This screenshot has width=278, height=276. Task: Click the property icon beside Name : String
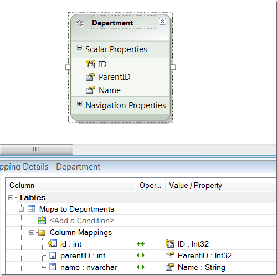170,267
